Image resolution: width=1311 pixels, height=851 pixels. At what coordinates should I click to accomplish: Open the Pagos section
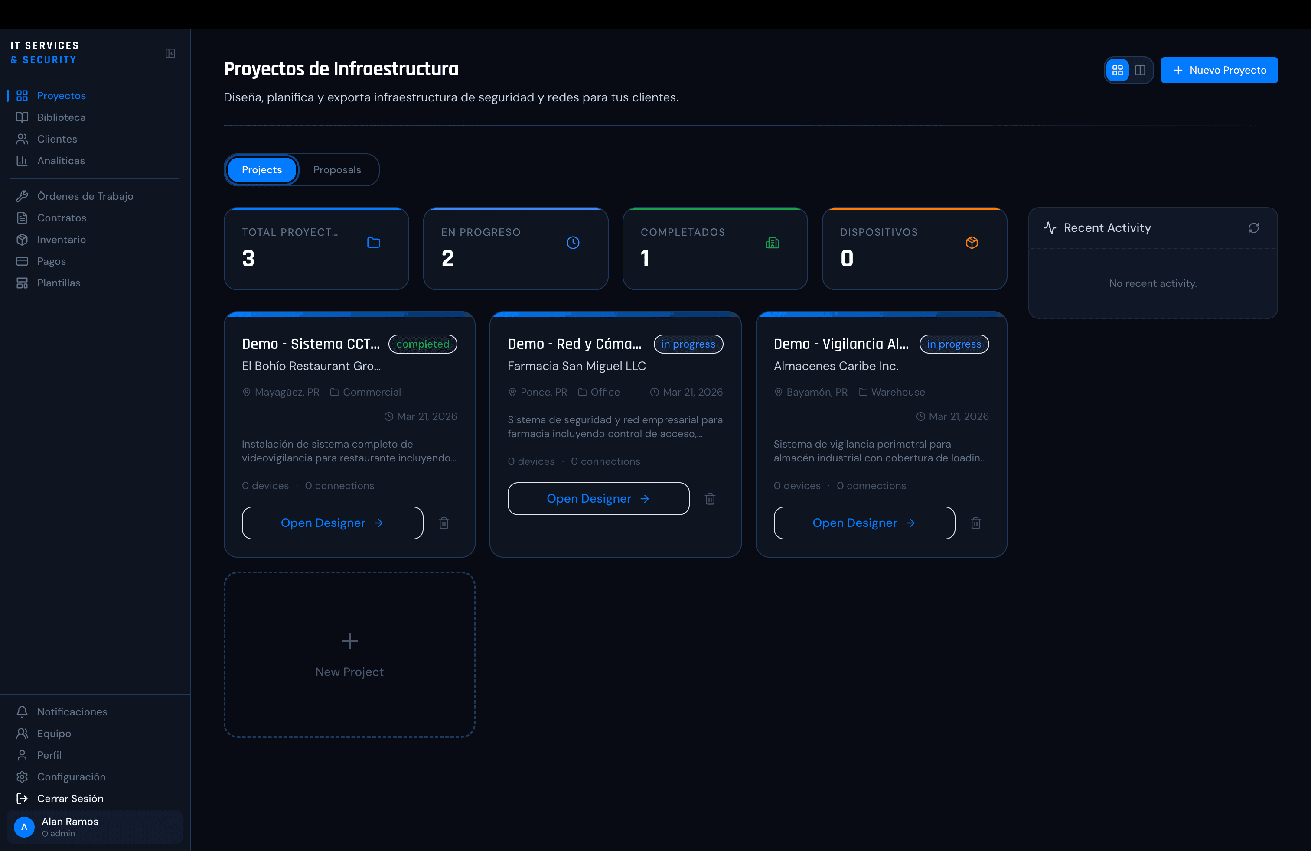tap(51, 261)
